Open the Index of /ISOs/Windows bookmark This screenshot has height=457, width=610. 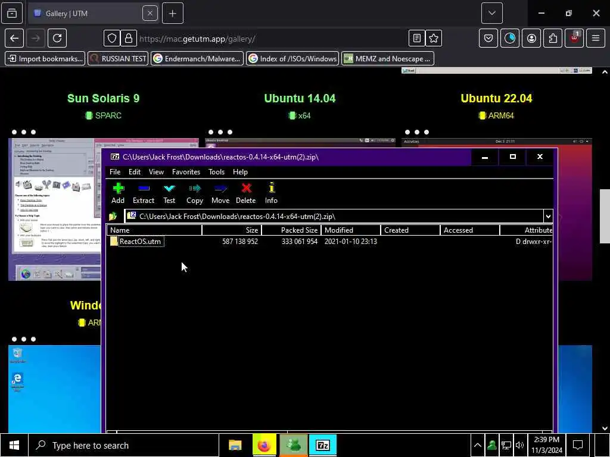pyautogui.click(x=292, y=59)
